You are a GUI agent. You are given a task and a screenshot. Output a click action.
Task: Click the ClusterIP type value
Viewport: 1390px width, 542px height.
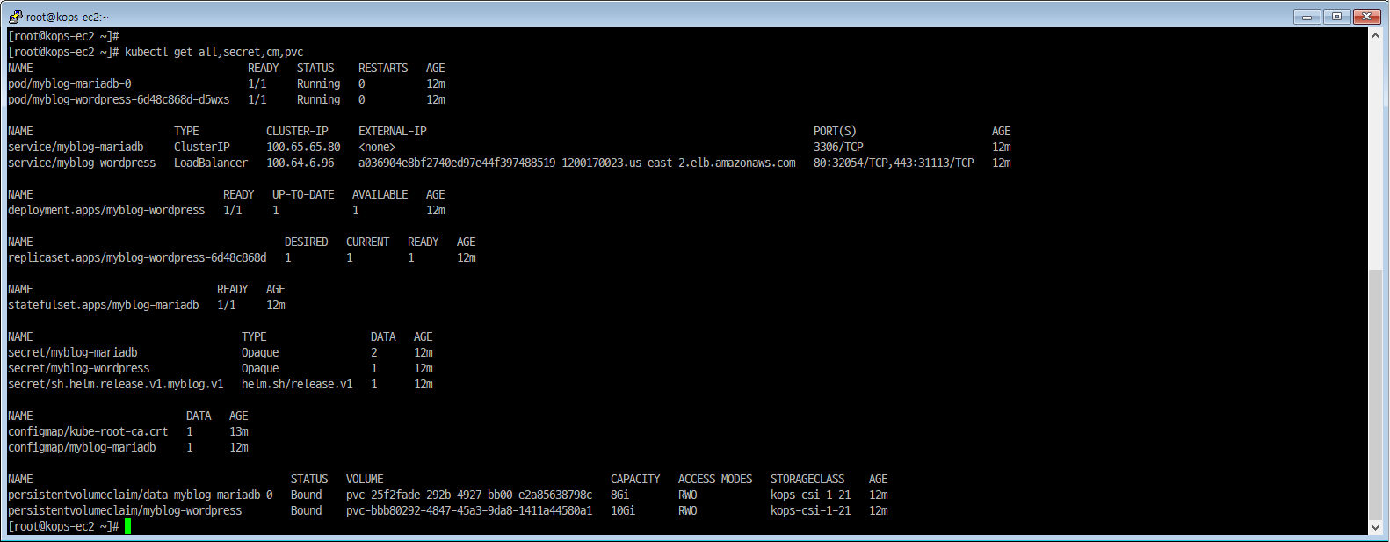tap(202, 147)
